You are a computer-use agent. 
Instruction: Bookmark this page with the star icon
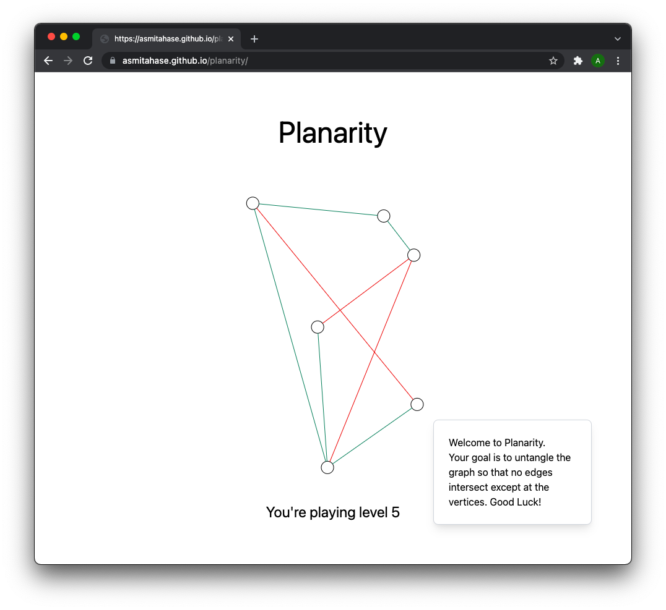coord(553,61)
